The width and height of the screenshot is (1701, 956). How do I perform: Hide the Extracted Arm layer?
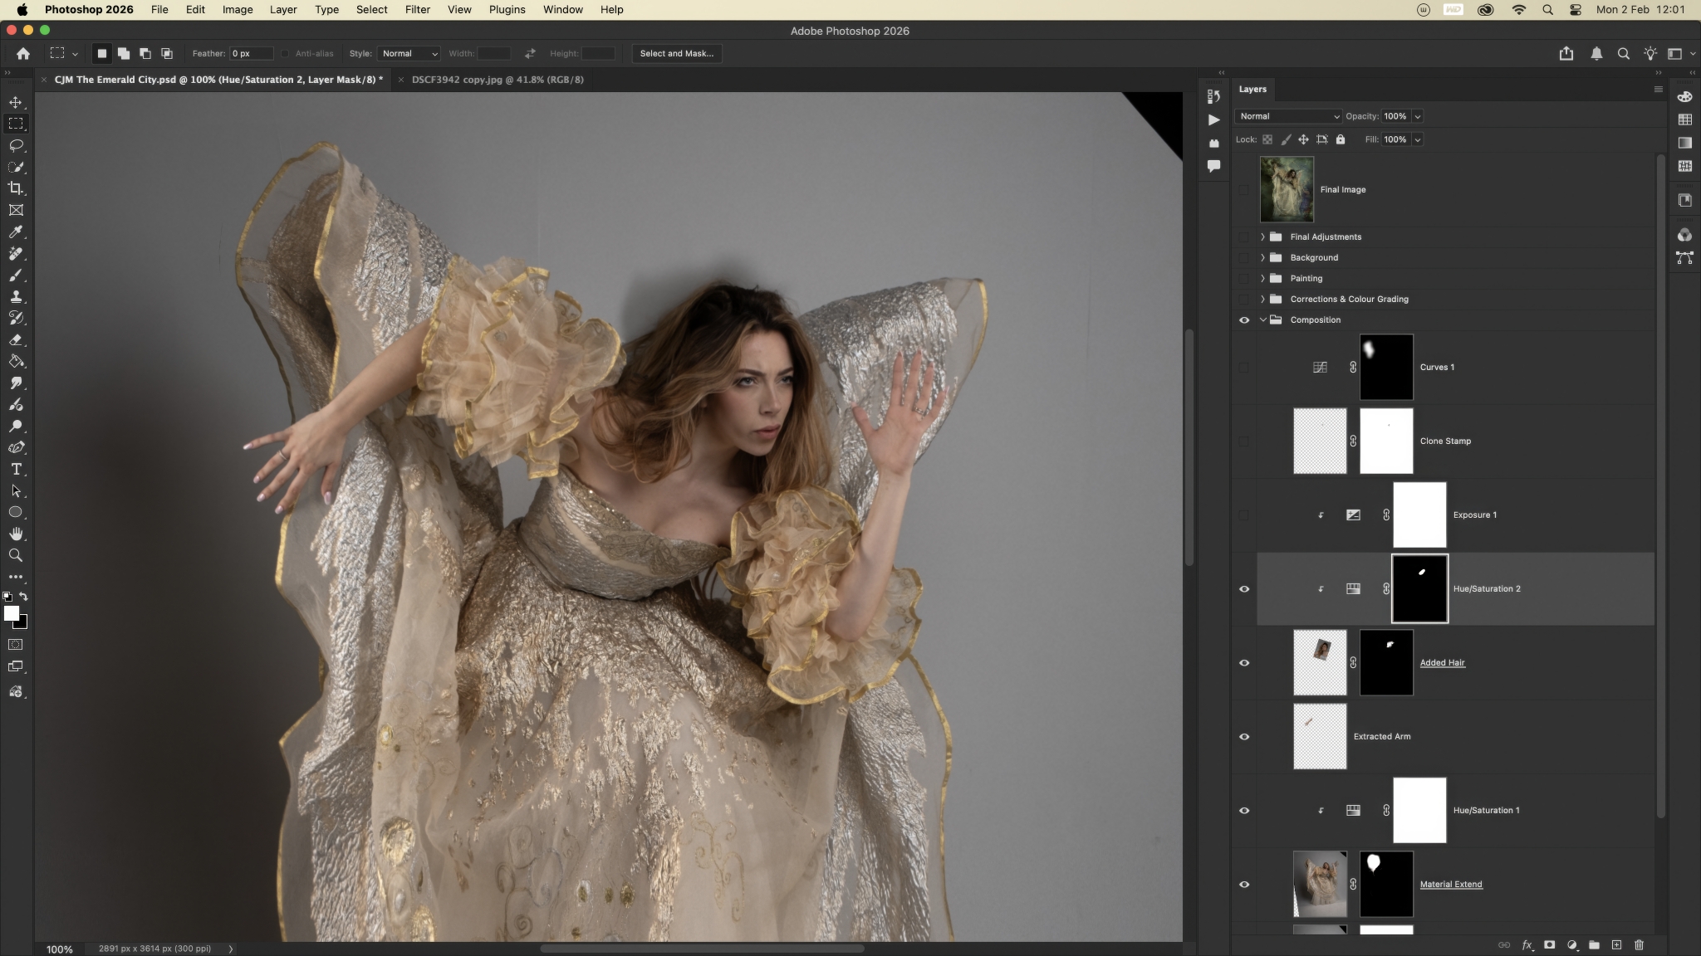1244,736
